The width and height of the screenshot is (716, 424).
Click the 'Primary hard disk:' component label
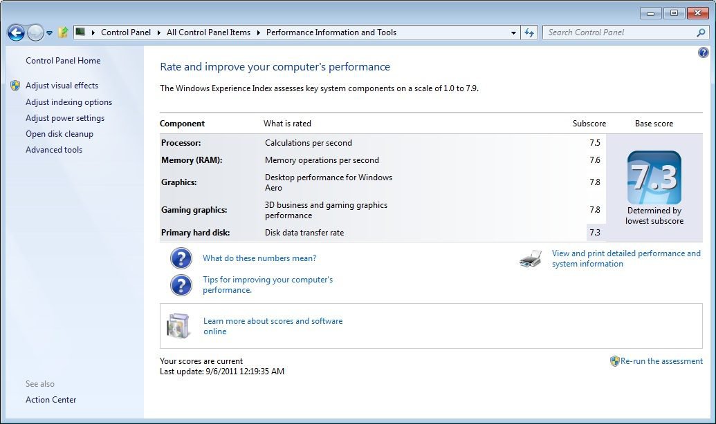point(196,233)
